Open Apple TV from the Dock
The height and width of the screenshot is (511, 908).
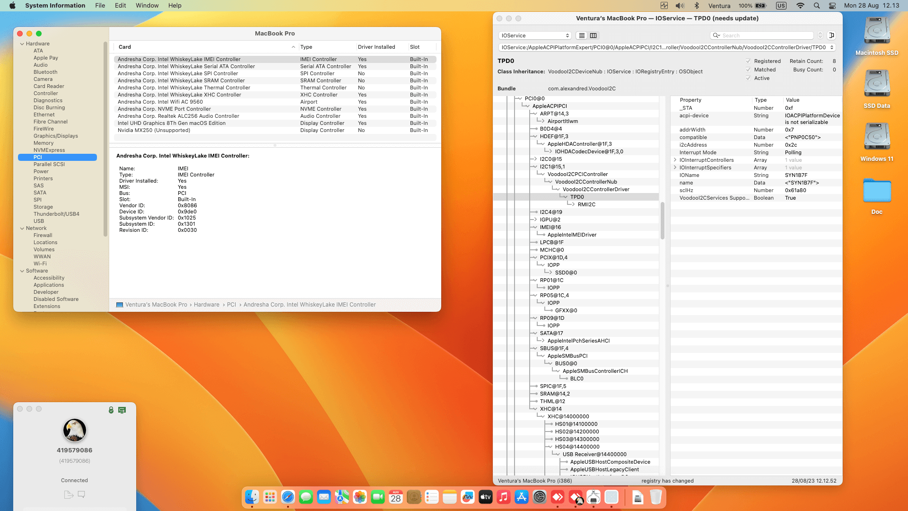485,497
